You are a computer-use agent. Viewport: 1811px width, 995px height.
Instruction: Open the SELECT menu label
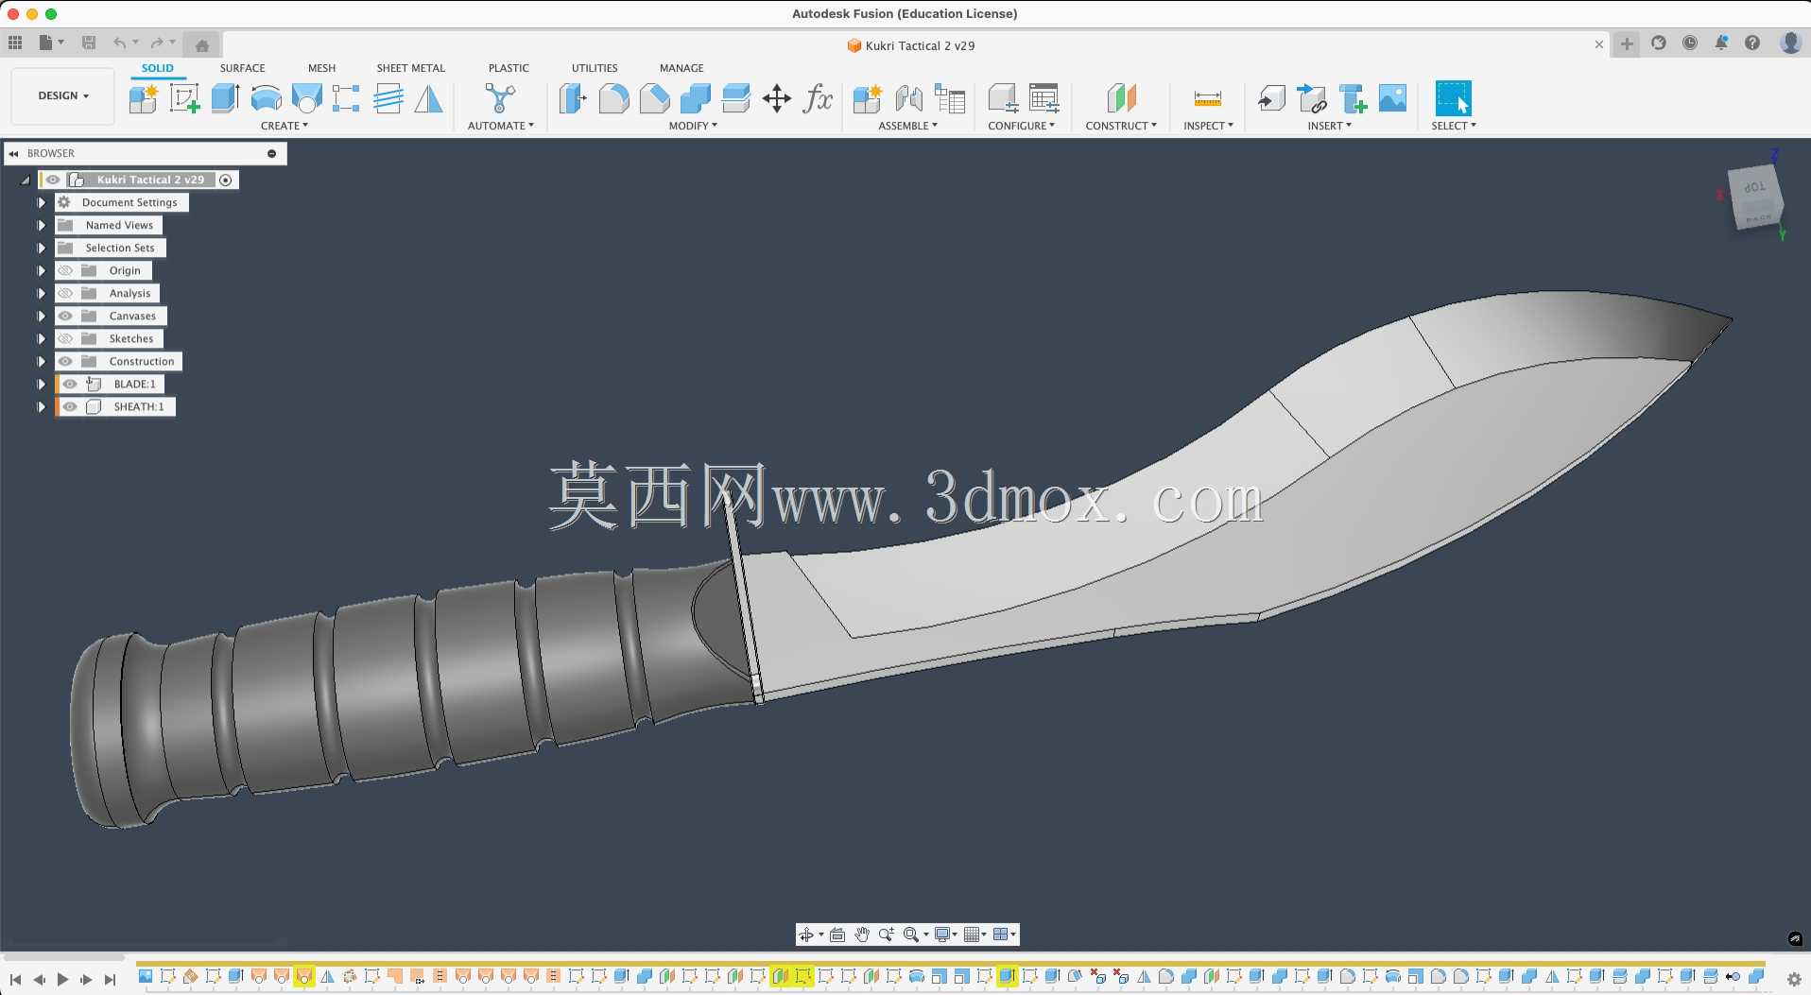tap(1454, 126)
